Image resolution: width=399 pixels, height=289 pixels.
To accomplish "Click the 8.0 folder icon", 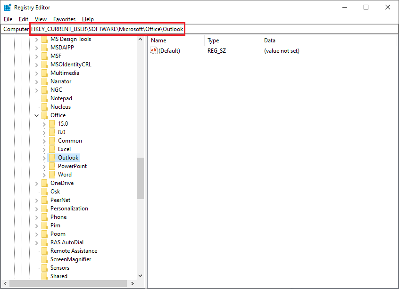I will click(52, 132).
